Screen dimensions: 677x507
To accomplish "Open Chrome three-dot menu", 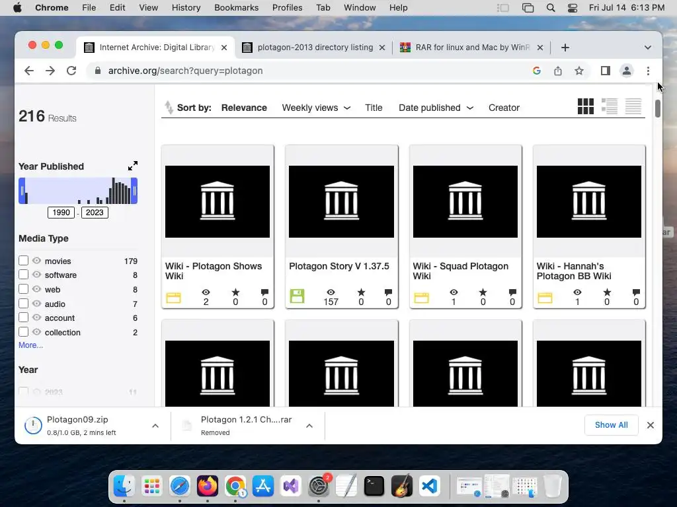I will pyautogui.click(x=648, y=71).
